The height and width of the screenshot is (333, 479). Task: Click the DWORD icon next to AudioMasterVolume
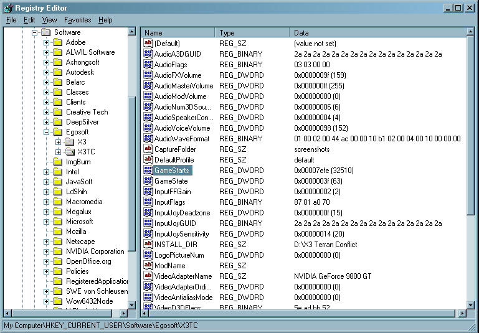coord(148,85)
